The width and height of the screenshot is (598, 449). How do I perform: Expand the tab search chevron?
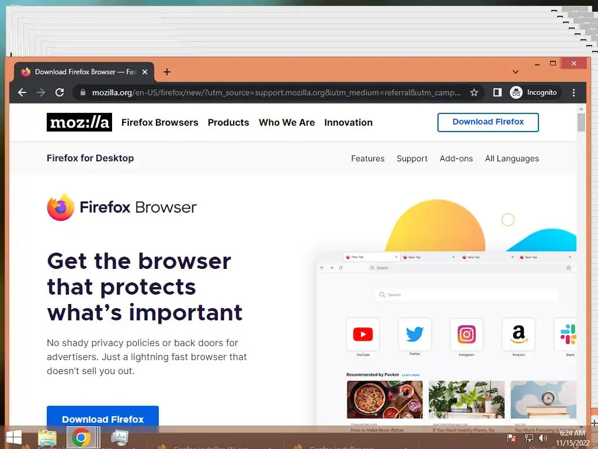(x=516, y=72)
